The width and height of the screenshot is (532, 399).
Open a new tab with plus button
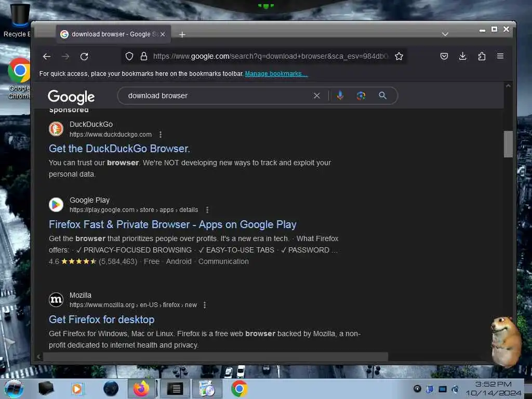click(182, 35)
